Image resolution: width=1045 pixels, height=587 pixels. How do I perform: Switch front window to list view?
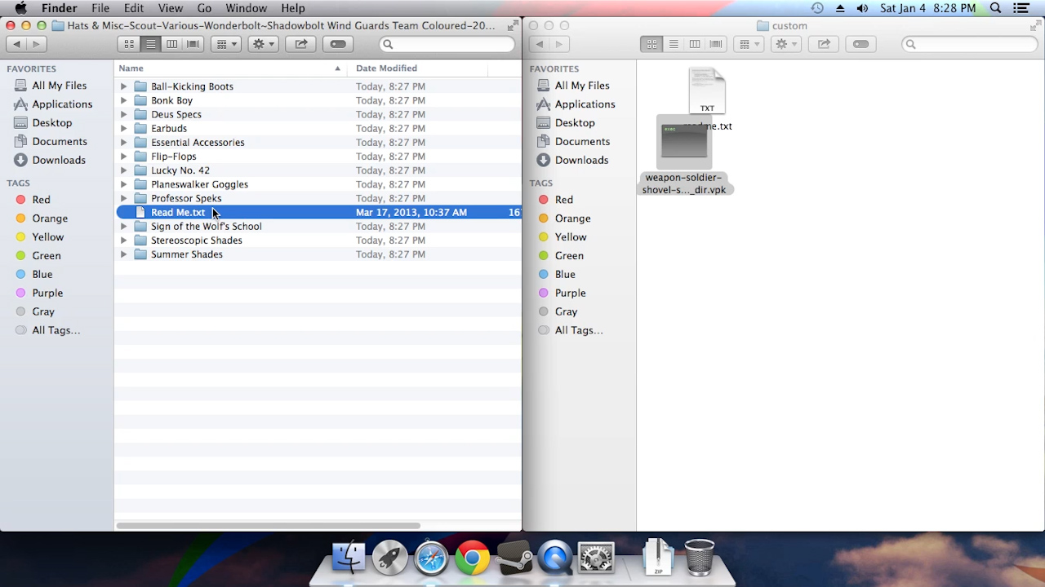tap(150, 44)
